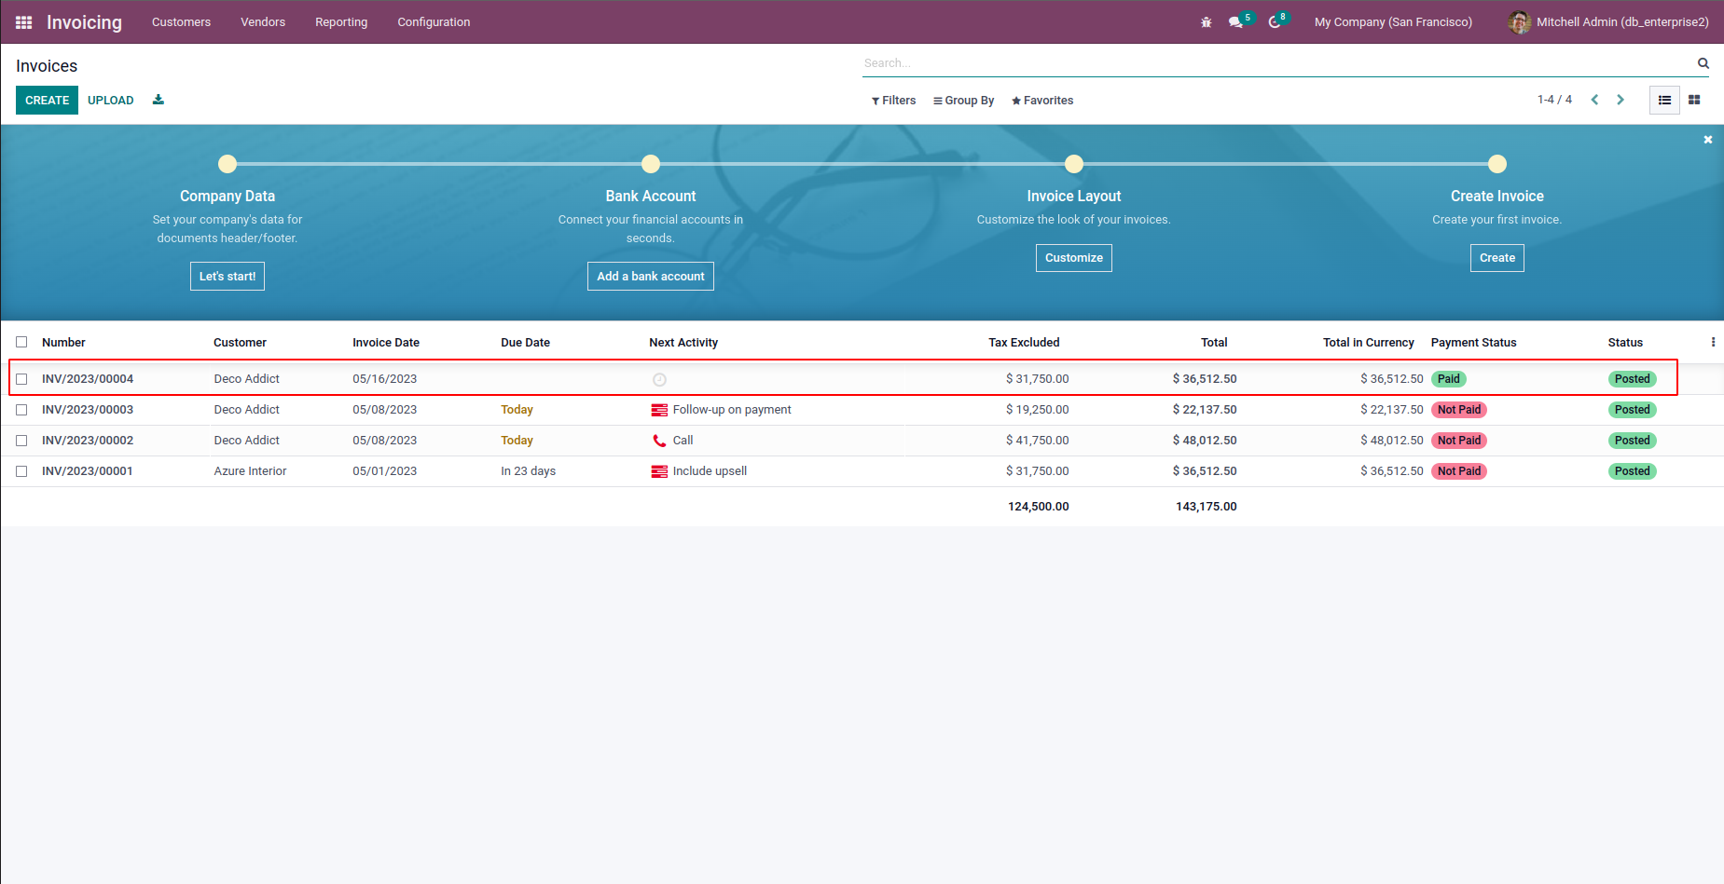Click the Include upsell activity icon
Screen dimensions: 1724x884
[659, 471]
